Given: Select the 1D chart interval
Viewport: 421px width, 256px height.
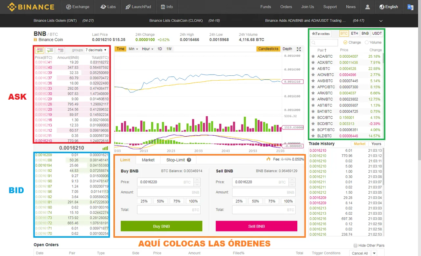Looking at the screenshot, I should tap(160, 49).
